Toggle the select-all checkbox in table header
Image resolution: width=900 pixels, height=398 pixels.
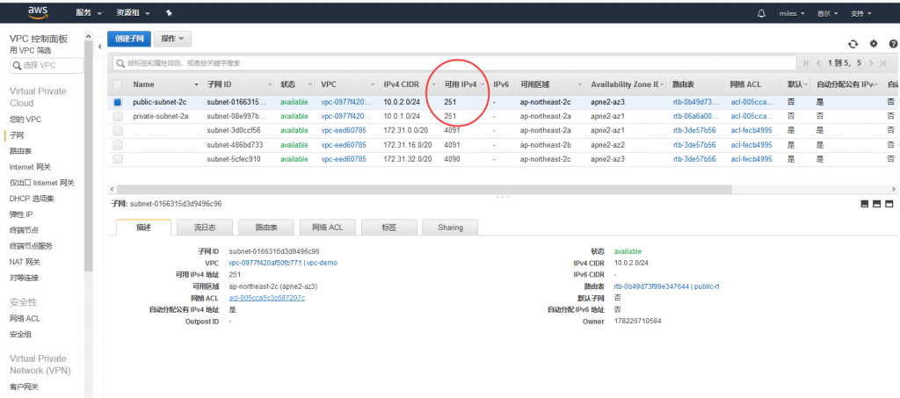tap(118, 84)
